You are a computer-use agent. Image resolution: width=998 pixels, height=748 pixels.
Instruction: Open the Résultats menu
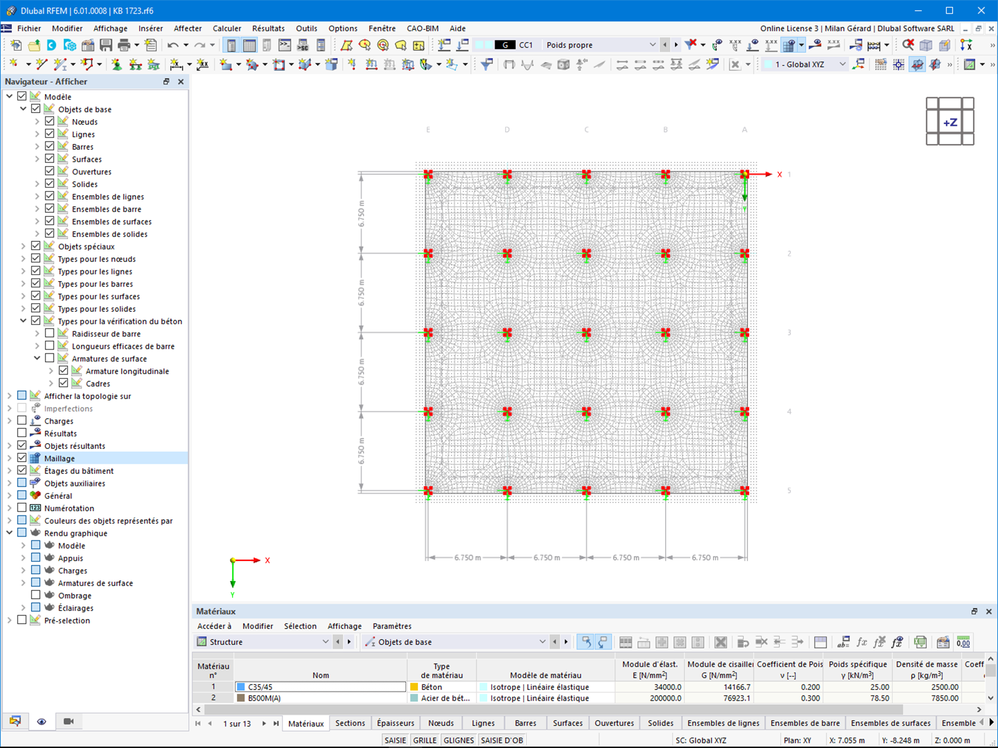click(x=268, y=28)
